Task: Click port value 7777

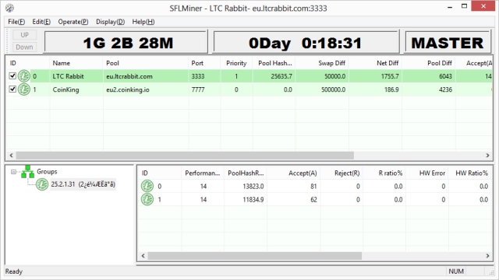Action: [x=197, y=90]
